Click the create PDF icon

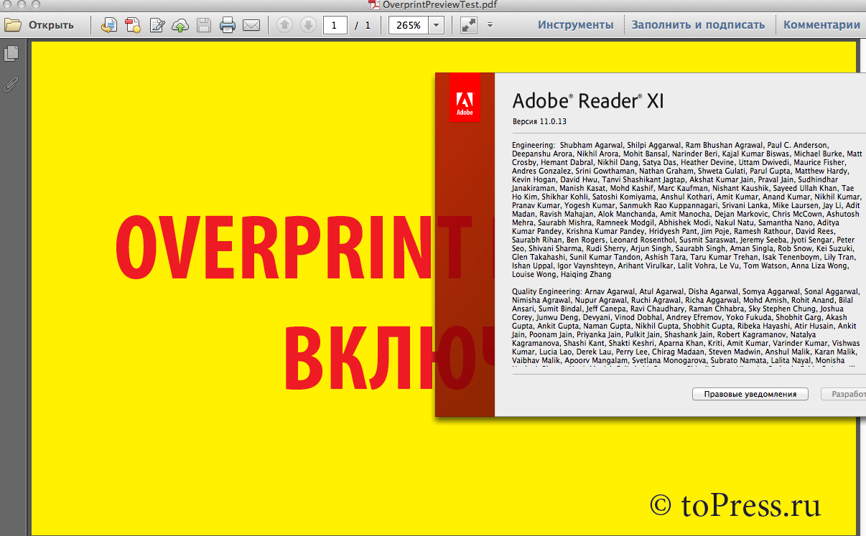tap(133, 25)
